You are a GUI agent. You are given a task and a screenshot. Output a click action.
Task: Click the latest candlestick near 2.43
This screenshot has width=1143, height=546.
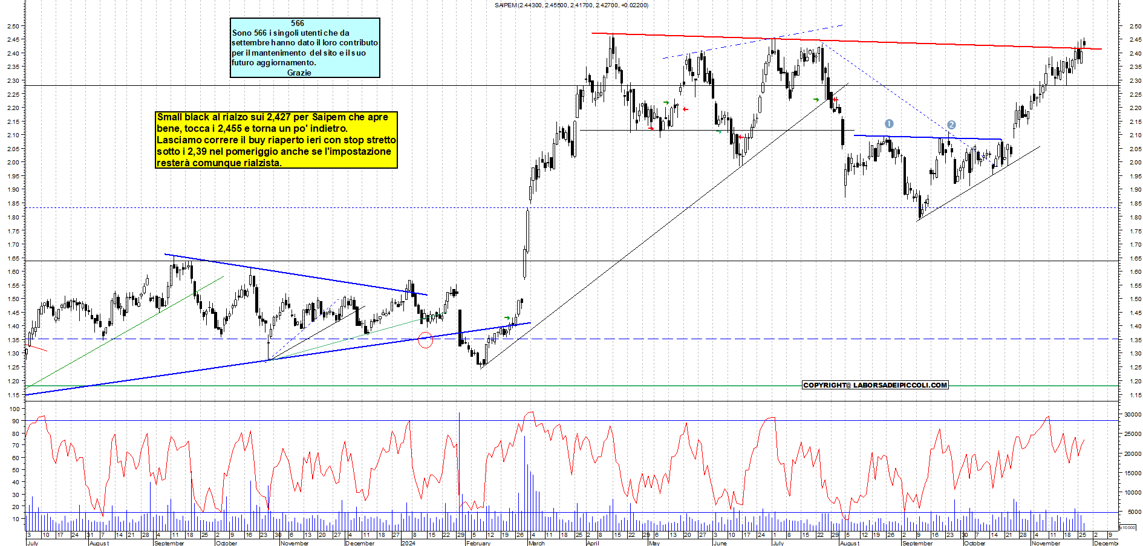[x=1084, y=43]
